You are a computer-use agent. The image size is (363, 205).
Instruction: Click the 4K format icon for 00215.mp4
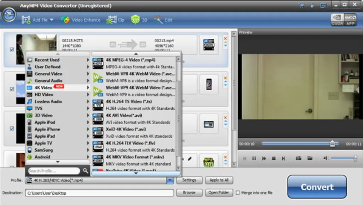[209, 45]
